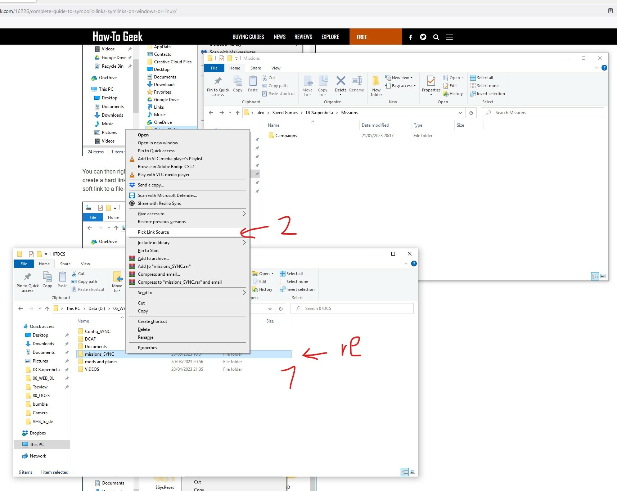Click Copy path in 07DCS window ribbon
This screenshot has width=617, height=491.
[84, 281]
